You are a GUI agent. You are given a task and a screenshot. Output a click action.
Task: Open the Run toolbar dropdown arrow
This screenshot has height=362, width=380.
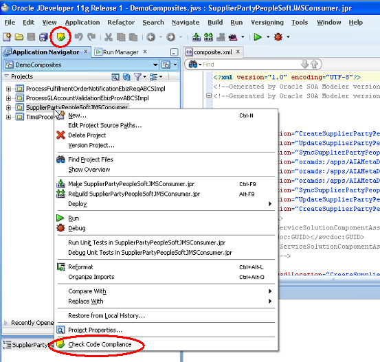[268, 37]
